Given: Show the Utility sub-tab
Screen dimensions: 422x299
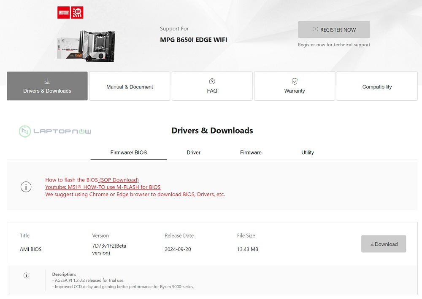Looking at the screenshot, I should [308, 152].
